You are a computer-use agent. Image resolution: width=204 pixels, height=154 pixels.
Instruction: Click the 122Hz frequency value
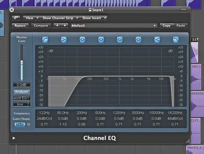44,113
